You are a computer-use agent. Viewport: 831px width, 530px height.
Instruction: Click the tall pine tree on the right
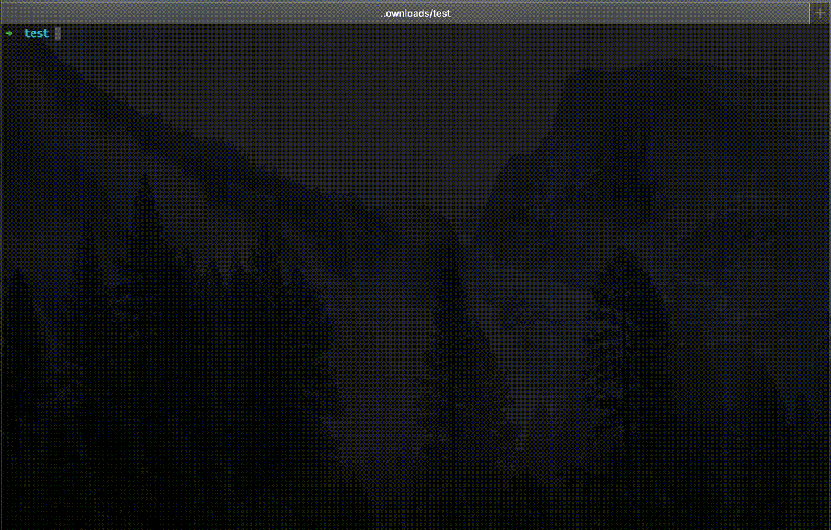point(622,338)
